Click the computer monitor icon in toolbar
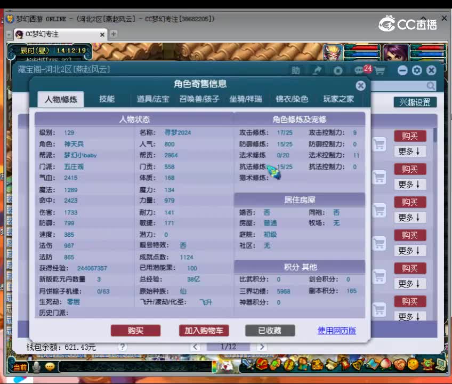 (441, 364)
